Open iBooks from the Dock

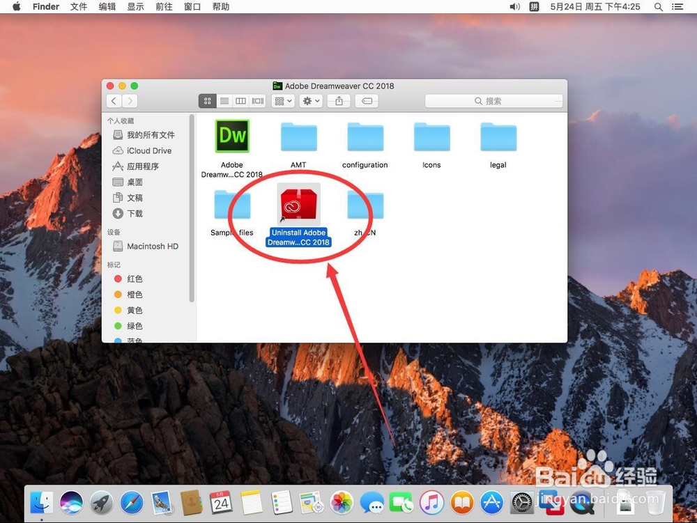coord(462,503)
